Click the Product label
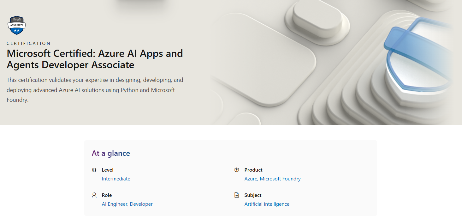Viewport: 462px width, 219px height. 253,170
